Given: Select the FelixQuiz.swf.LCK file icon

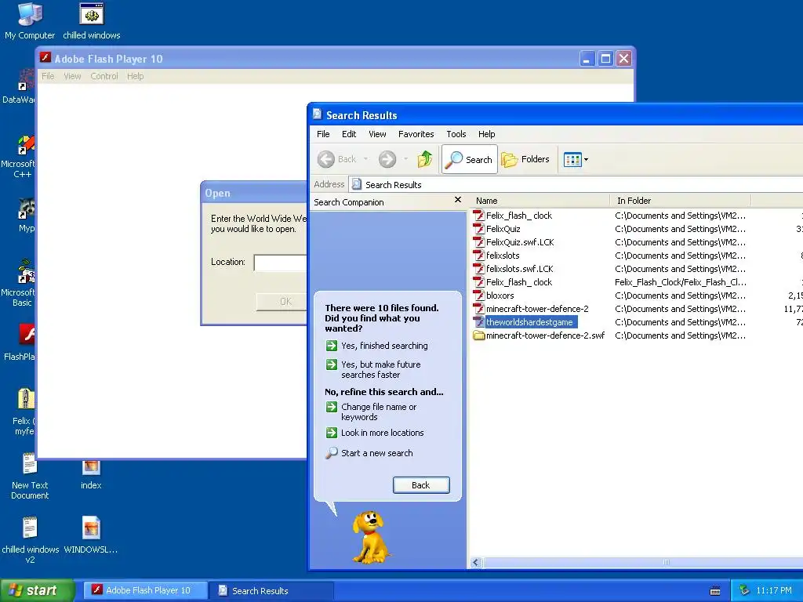Looking at the screenshot, I should [479, 242].
